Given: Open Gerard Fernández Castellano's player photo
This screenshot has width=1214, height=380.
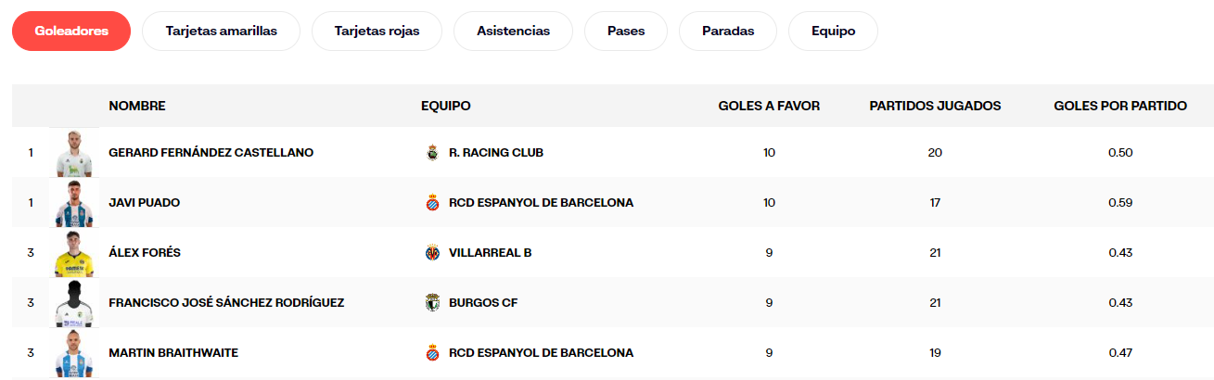Looking at the screenshot, I should [73, 153].
